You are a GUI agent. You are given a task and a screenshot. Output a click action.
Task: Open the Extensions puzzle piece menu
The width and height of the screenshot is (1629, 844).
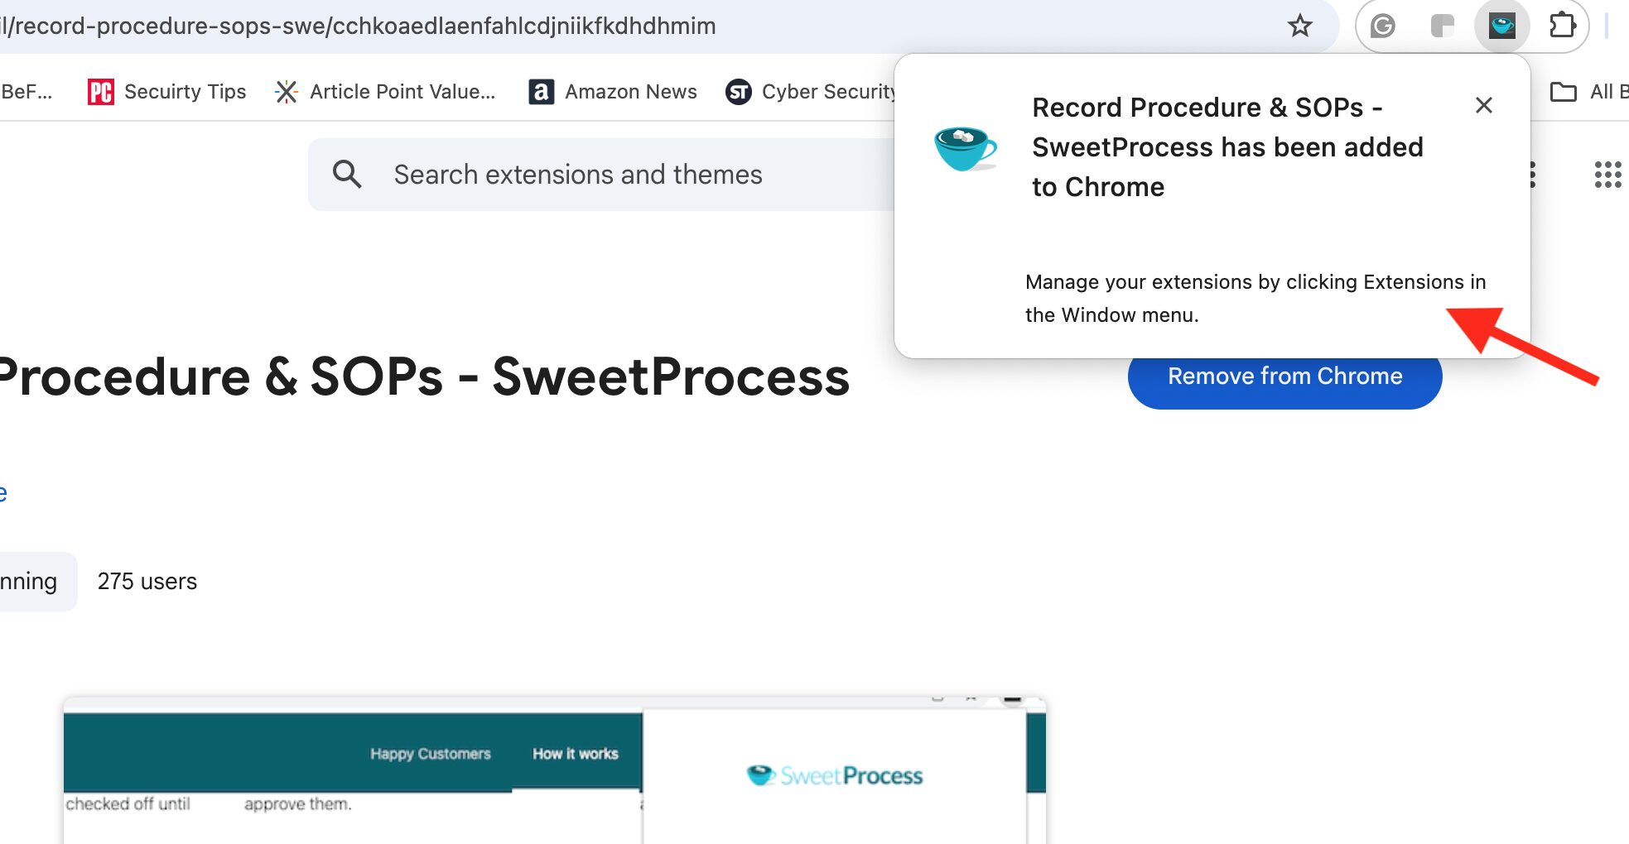click(1562, 26)
